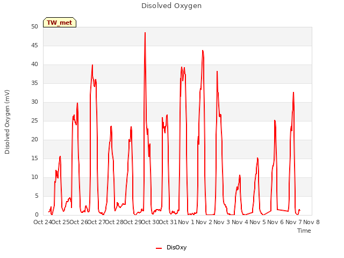Viewport: 344px width, 258px height.
Task: Click the highest peak near 48 on Oct 29
Action: point(145,33)
